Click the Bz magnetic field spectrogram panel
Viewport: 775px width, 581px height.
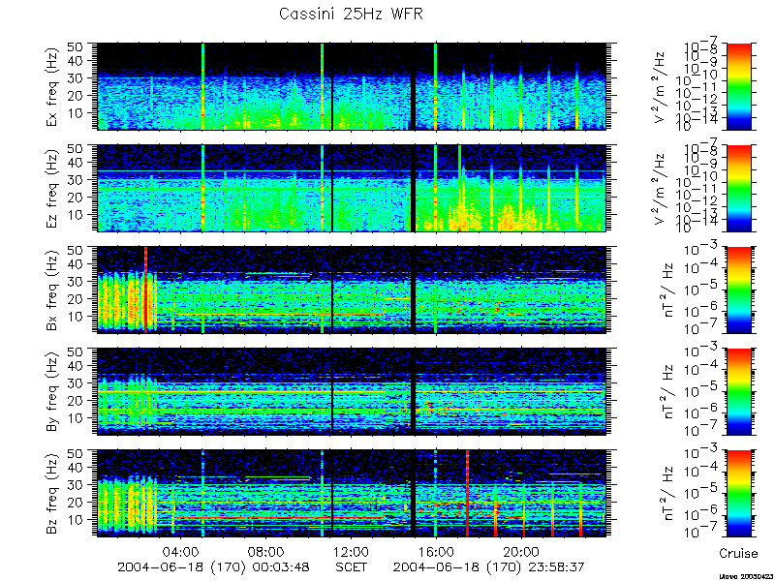tap(352, 494)
